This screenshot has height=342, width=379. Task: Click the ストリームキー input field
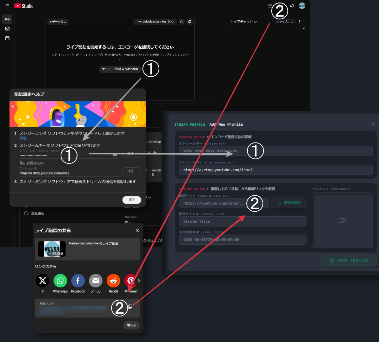[x=276, y=151]
